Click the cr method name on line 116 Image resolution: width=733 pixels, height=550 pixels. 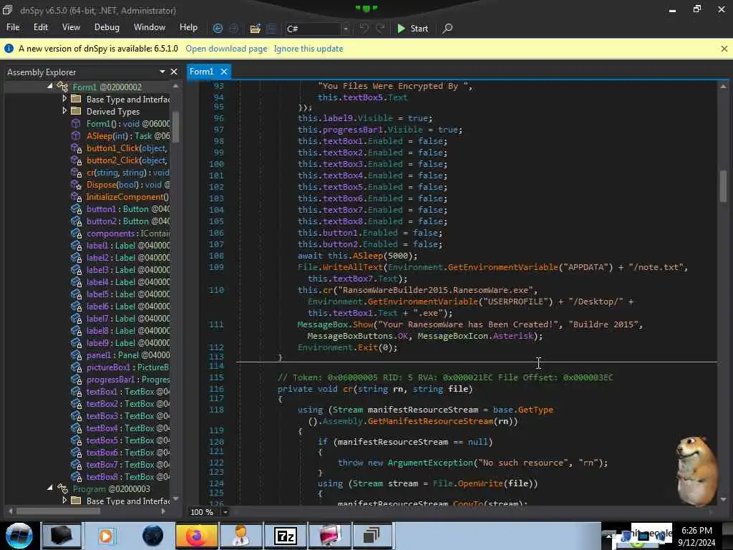(348, 389)
